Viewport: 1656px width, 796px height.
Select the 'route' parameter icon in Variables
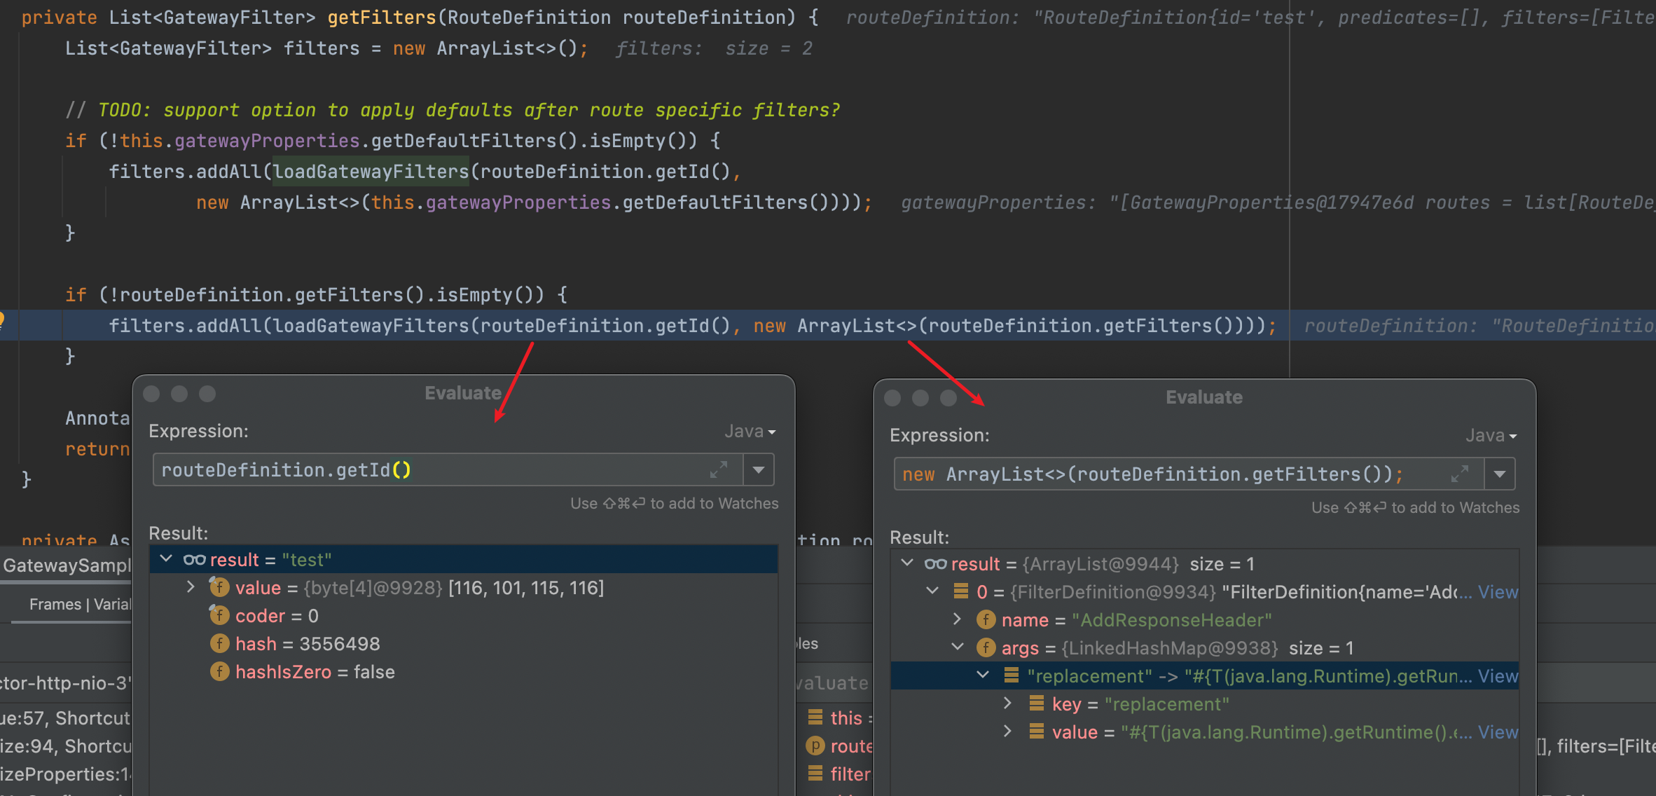(x=815, y=746)
